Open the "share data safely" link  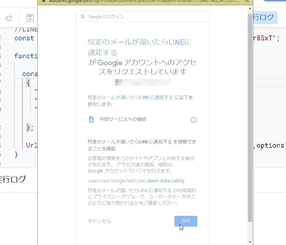[x=166, y=181]
